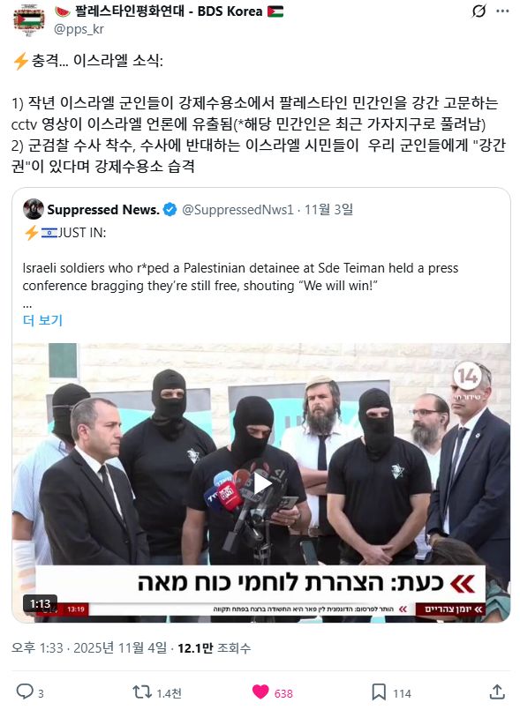Screen dimensions: 520x710
Task: Play the embedded video
Action: [261, 483]
